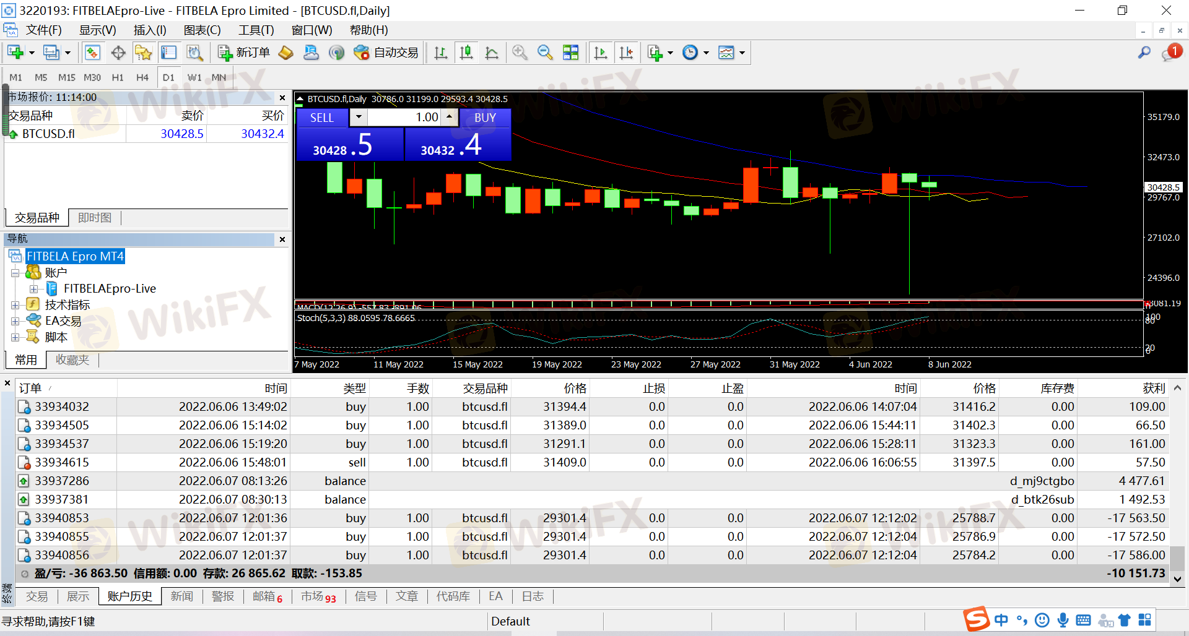Click the blue BUY button on the chart

coord(485,118)
